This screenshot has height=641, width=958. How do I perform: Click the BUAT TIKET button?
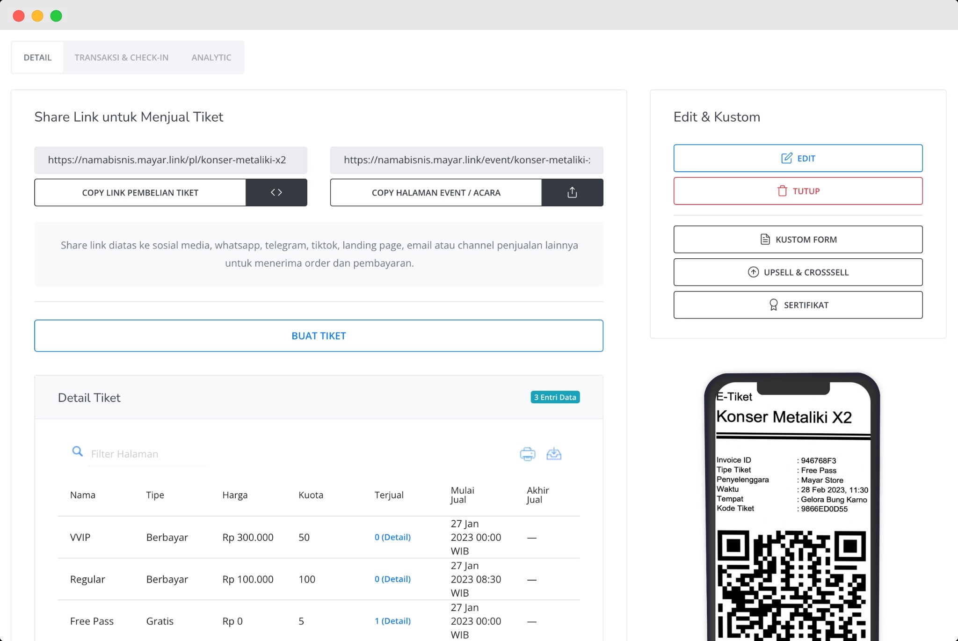click(x=319, y=335)
